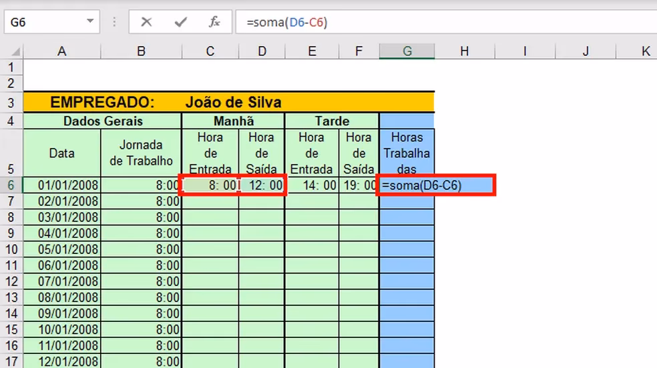Viewport: 657px width, 368px height.
Task: Click date cell 10/01/2008
Action: pyautogui.click(x=62, y=329)
